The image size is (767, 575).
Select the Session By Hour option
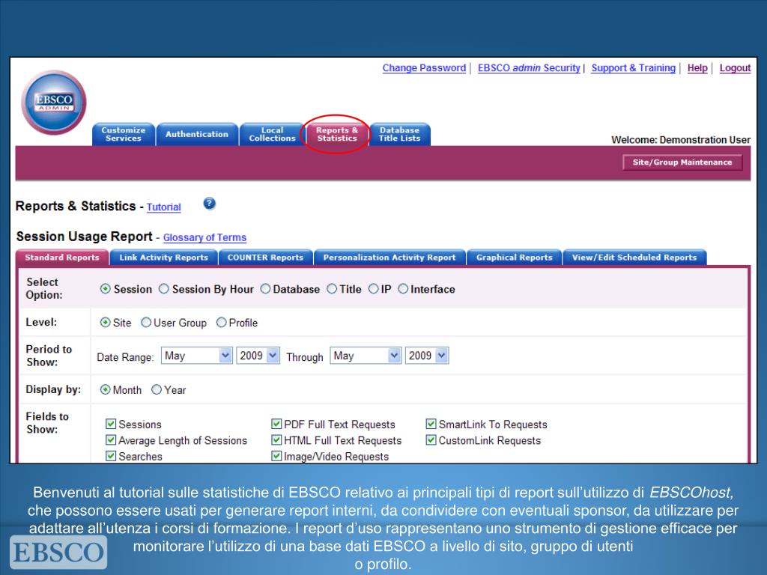(164, 289)
